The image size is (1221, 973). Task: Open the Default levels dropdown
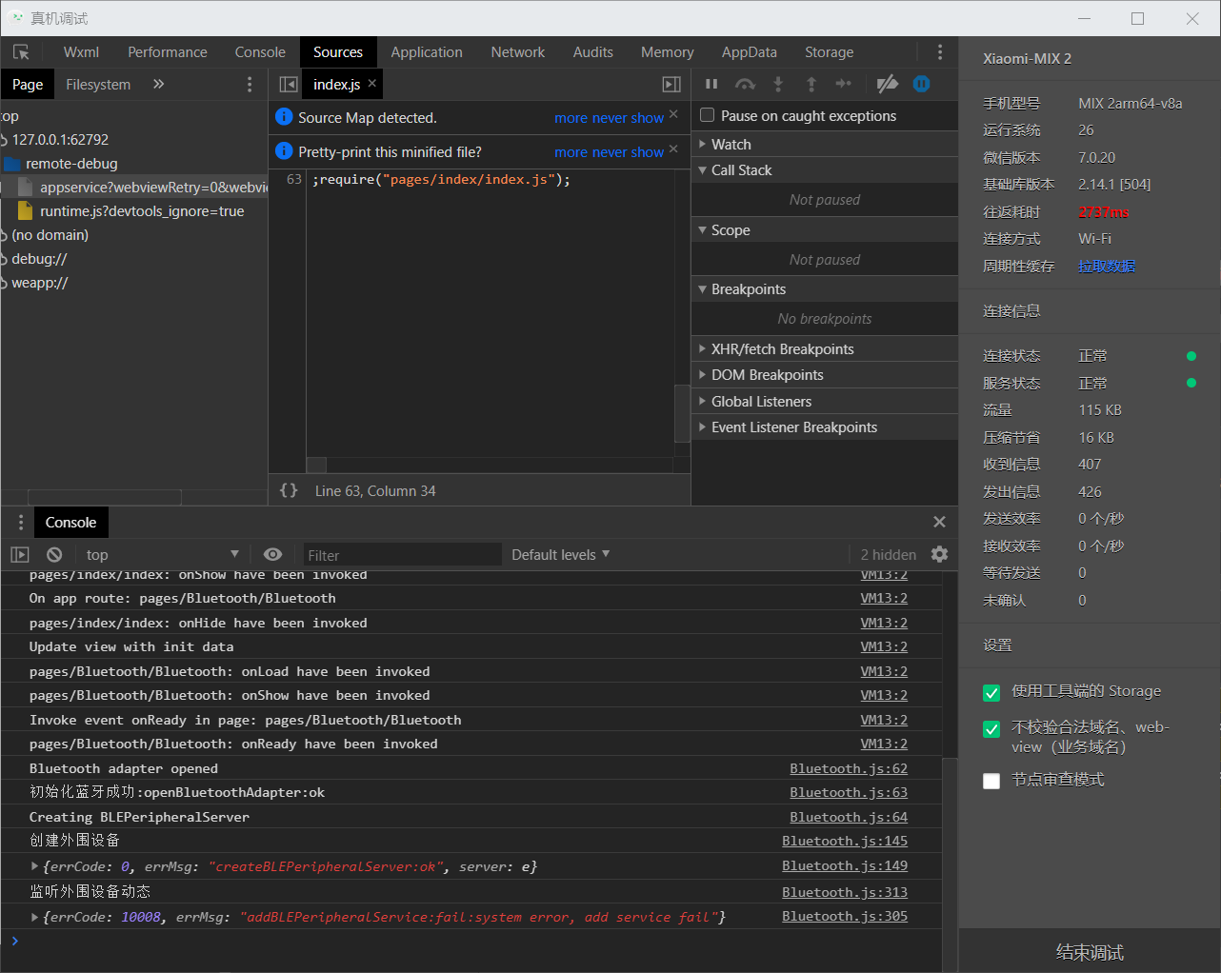click(x=561, y=554)
